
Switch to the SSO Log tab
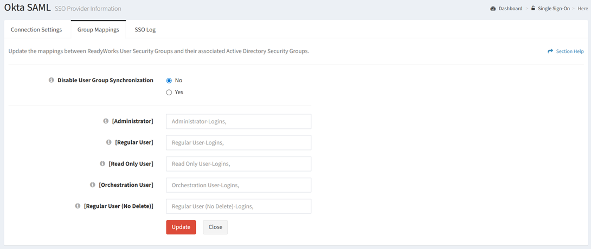145,30
